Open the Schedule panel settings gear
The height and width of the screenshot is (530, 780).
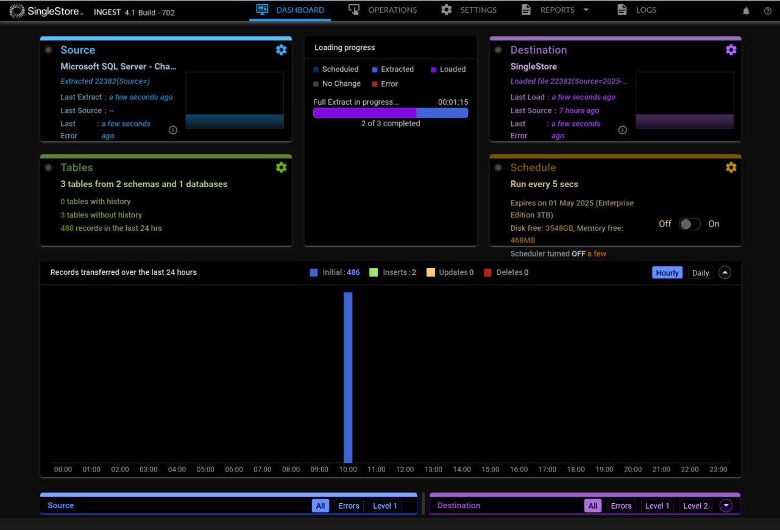point(731,168)
